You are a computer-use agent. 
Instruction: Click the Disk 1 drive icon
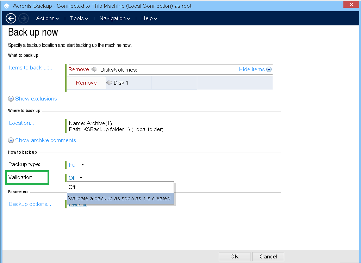(x=109, y=83)
